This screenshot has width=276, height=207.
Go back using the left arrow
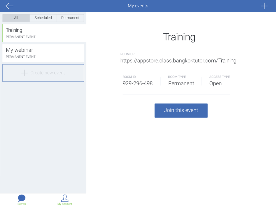coord(9,6)
